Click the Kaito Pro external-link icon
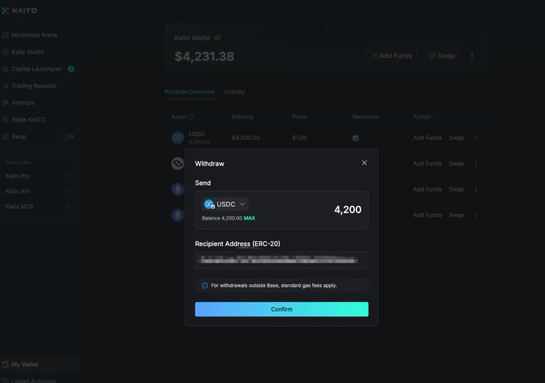The height and width of the screenshot is (383, 545). (68, 175)
